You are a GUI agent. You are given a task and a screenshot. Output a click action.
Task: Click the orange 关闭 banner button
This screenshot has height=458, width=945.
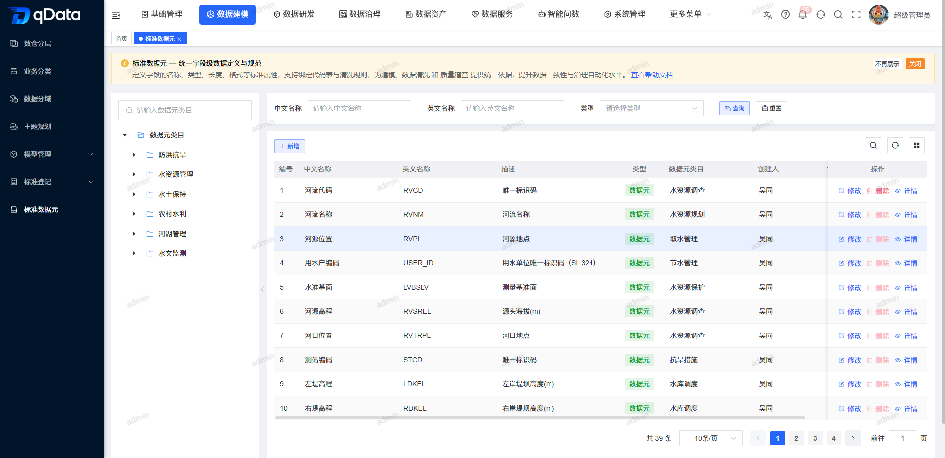[x=915, y=64]
